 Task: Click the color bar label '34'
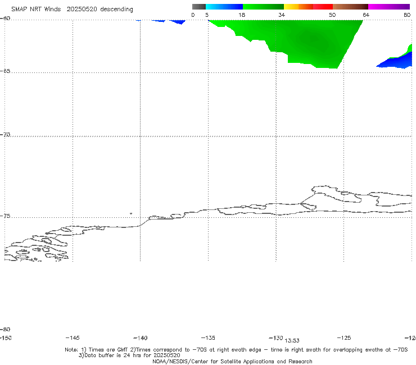[282, 15]
